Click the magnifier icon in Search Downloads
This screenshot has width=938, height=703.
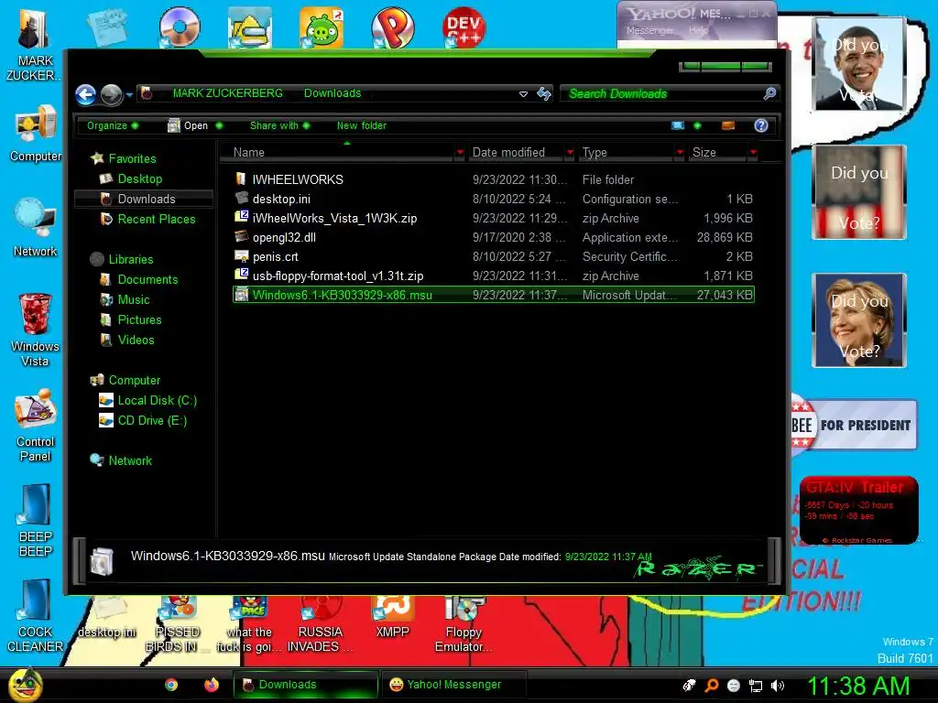(769, 93)
